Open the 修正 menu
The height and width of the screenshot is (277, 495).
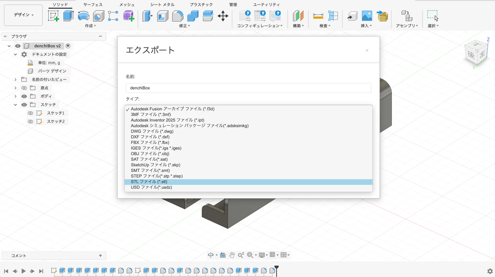tap(185, 26)
